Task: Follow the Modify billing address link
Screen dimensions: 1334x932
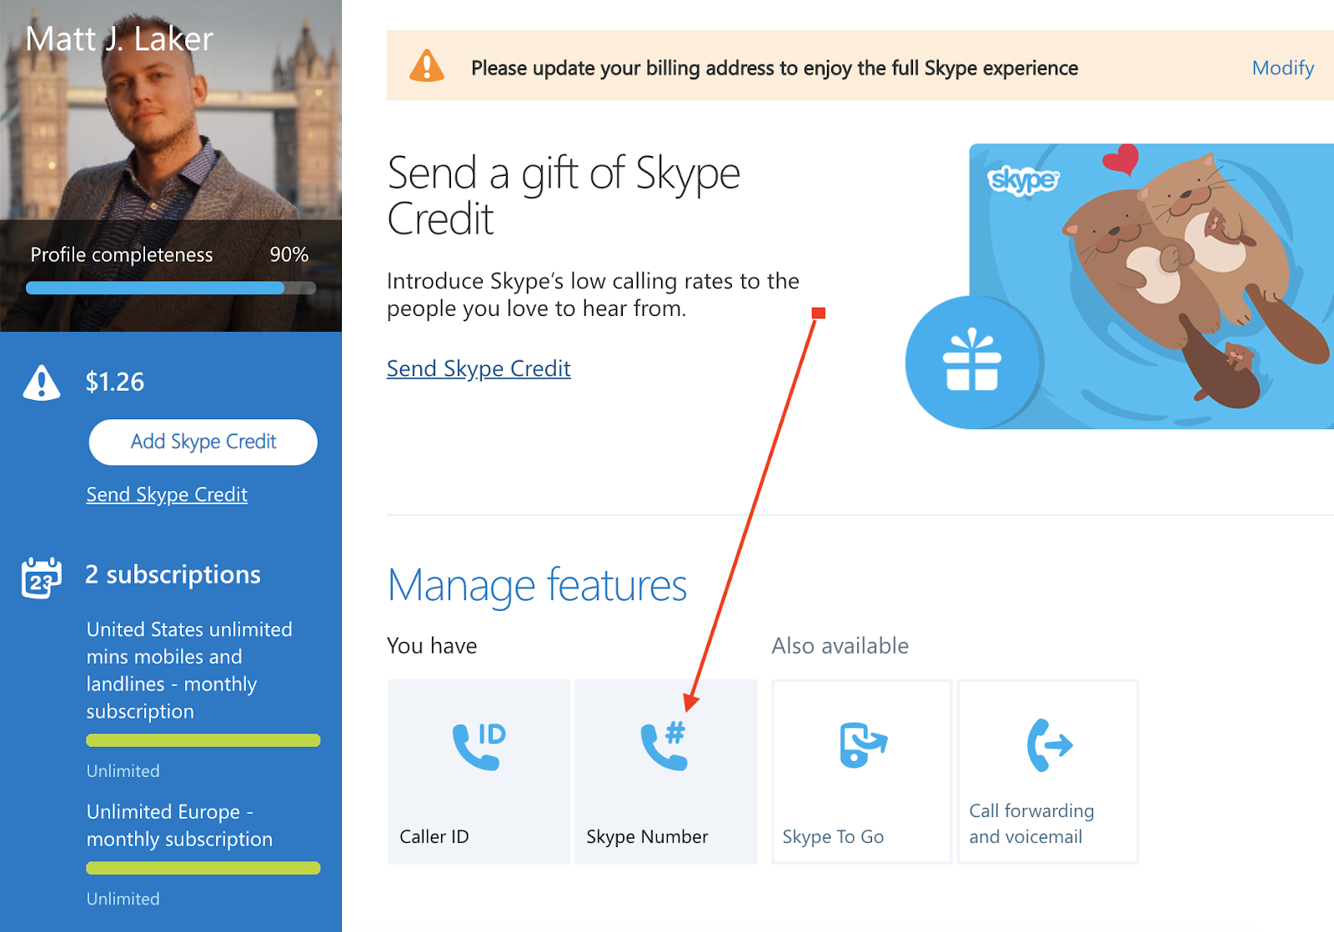Action: pyautogui.click(x=1283, y=68)
